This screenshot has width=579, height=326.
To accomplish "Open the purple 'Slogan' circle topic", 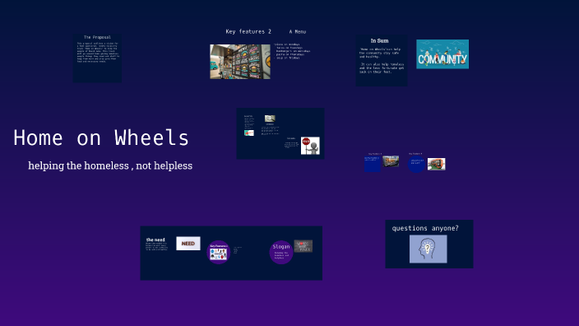I will [x=281, y=252].
